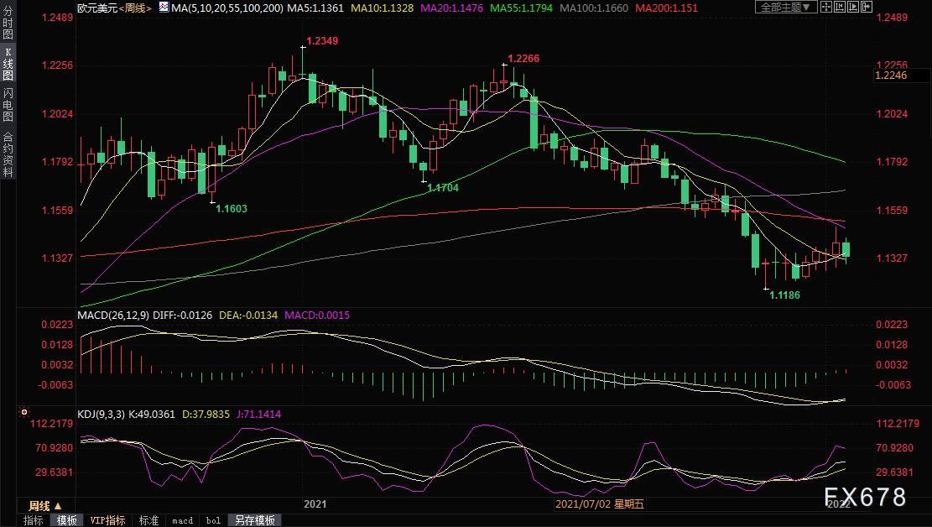The width and height of the screenshot is (932, 527).
Task: Click the left axis 1.2489 price label
Action: (x=57, y=18)
